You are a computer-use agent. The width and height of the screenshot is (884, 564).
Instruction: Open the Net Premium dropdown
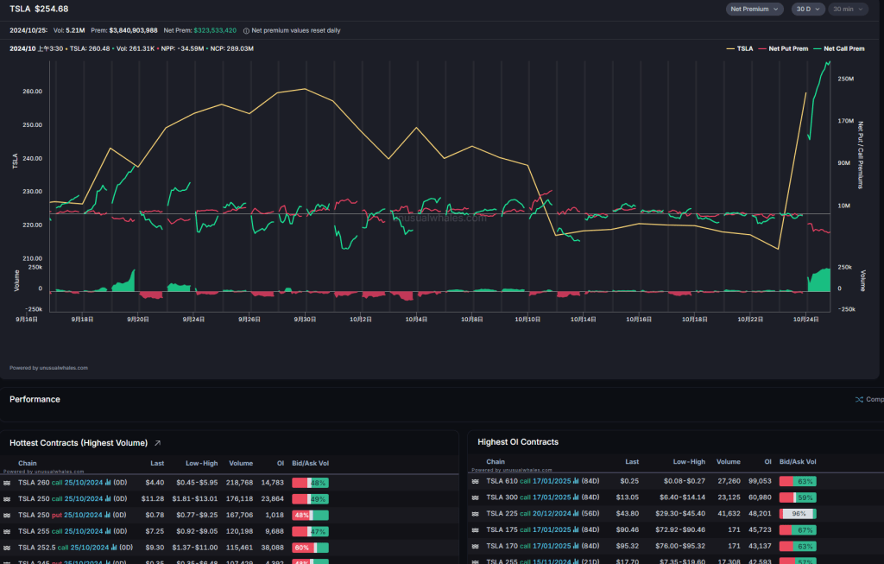(x=755, y=9)
